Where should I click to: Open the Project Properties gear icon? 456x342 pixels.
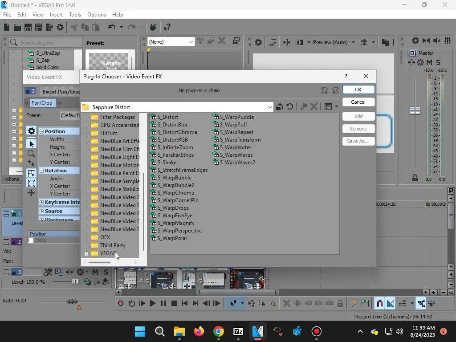click(60, 27)
